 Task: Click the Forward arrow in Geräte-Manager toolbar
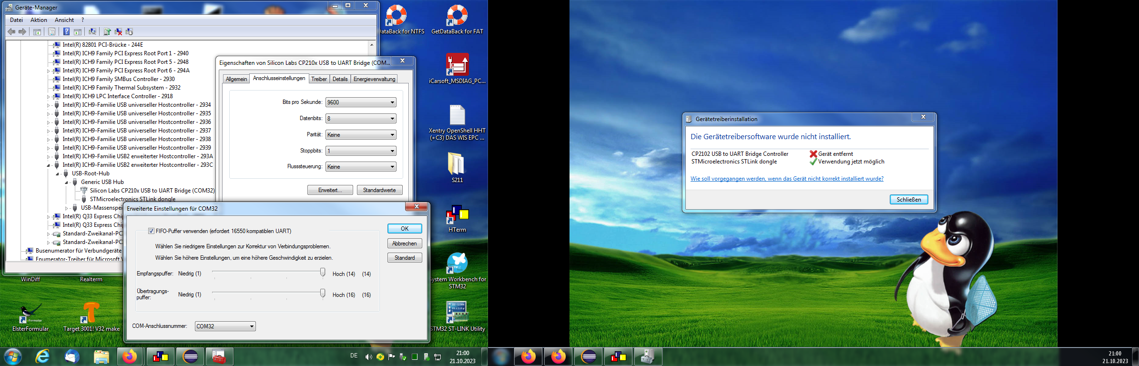pos(22,31)
